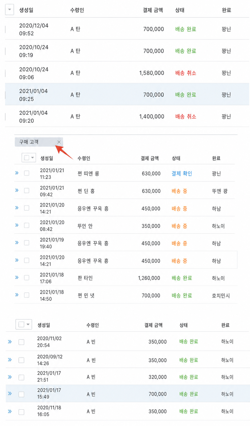Open the top table's select dropdown arrow
Image resolution: width=250 pixels, height=426 pixels.
pyautogui.click(x=10, y=10)
